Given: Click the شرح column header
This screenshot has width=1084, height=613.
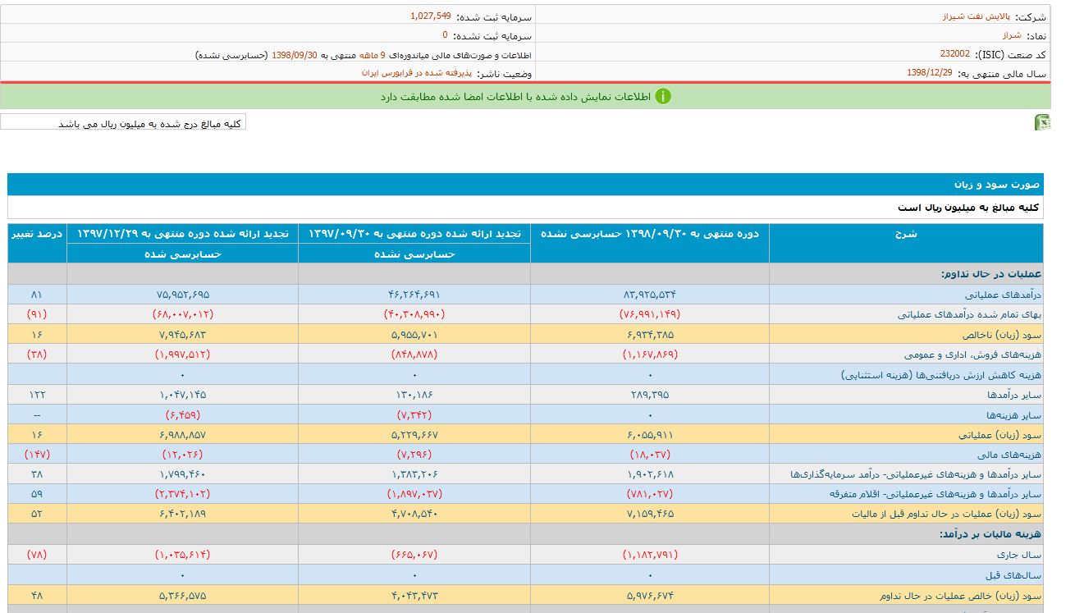Looking at the screenshot, I should (x=905, y=234).
